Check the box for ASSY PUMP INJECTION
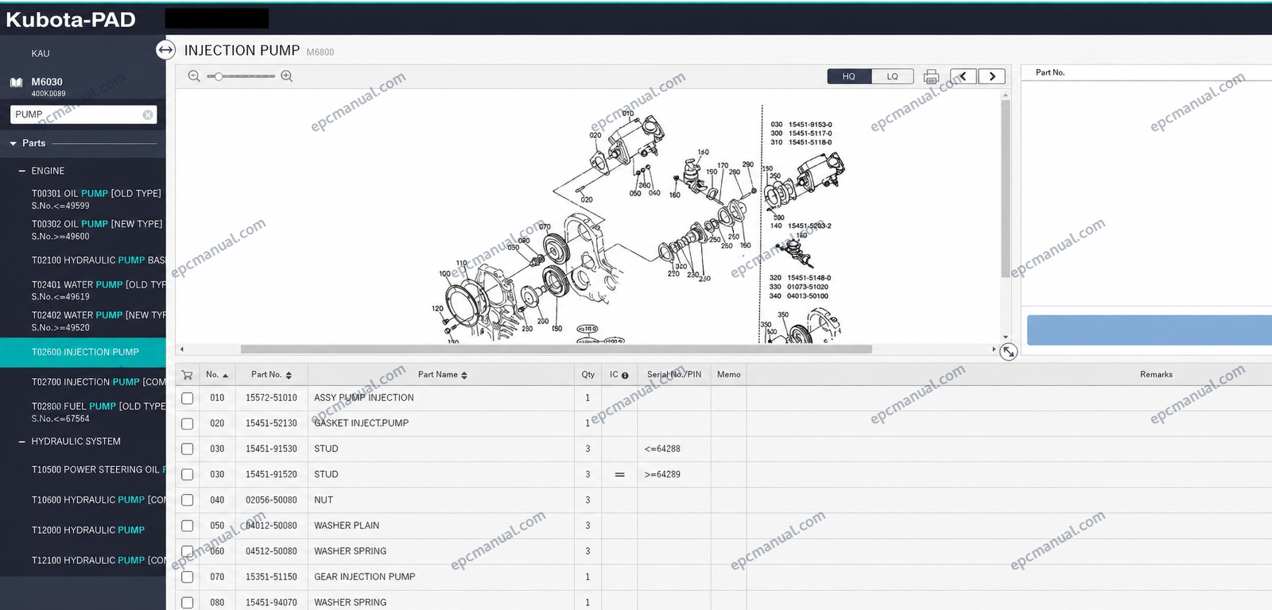 [x=188, y=398]
